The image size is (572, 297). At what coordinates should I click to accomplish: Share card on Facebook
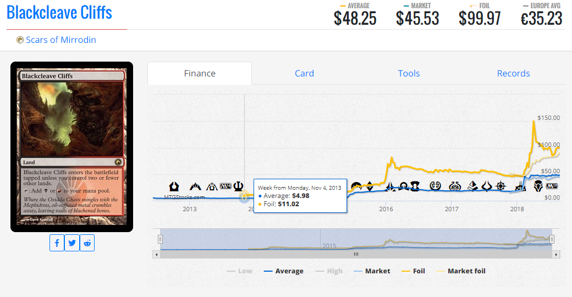pos(57,243)
